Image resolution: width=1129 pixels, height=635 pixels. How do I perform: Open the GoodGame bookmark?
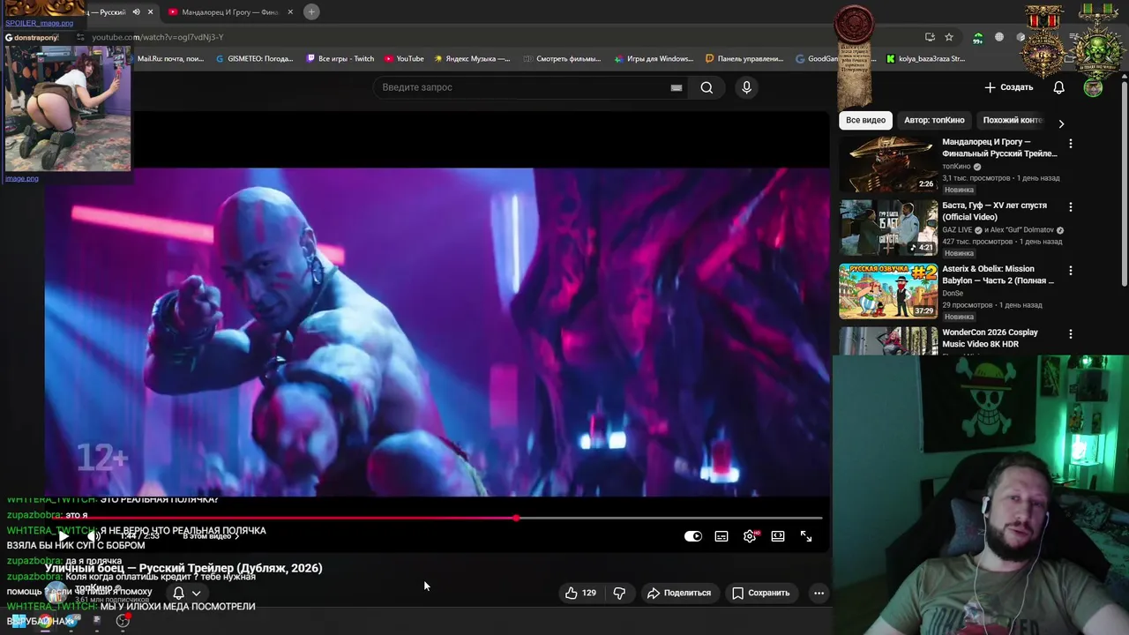tap(818, 59)
